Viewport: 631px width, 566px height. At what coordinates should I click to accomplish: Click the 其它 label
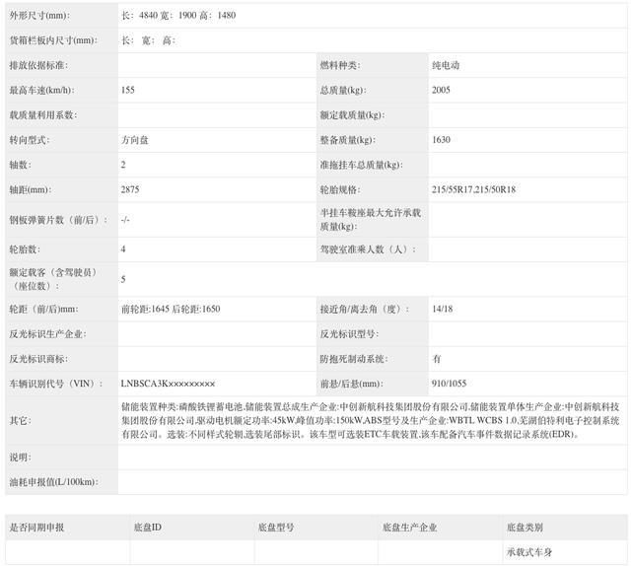pyautogui.click(x=20, y=421)
